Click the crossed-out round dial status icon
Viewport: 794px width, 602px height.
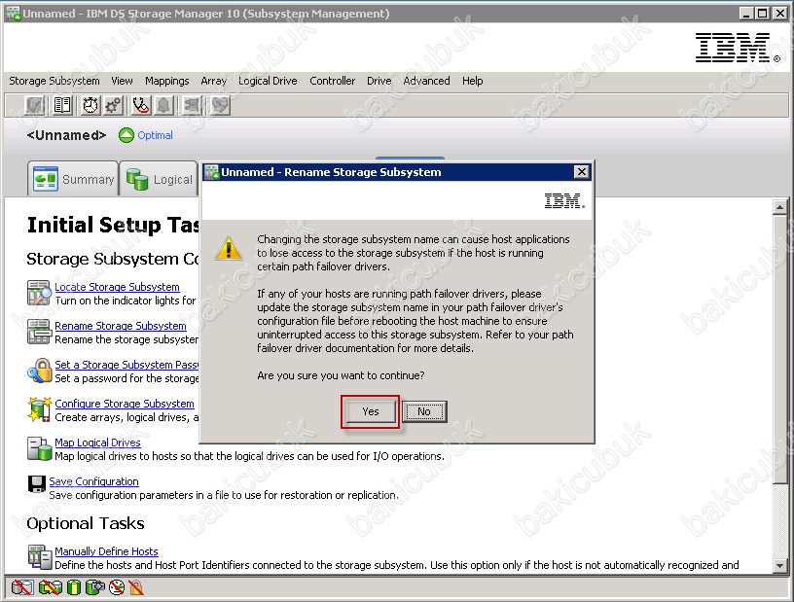tap(117, 587)
